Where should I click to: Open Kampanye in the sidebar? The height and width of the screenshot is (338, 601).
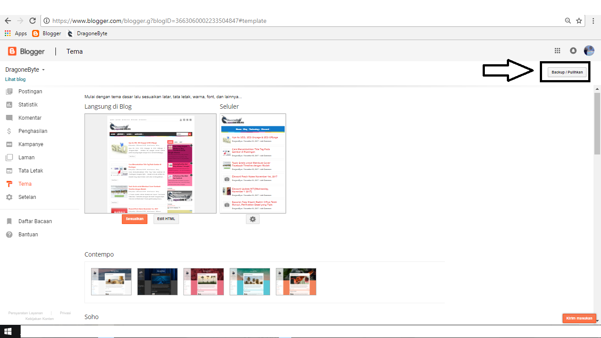tap(31, 144)
